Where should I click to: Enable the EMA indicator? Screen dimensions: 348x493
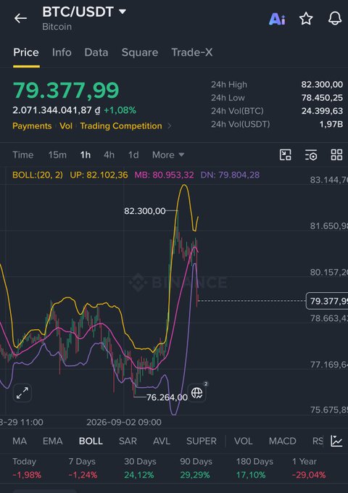(52, 441)
